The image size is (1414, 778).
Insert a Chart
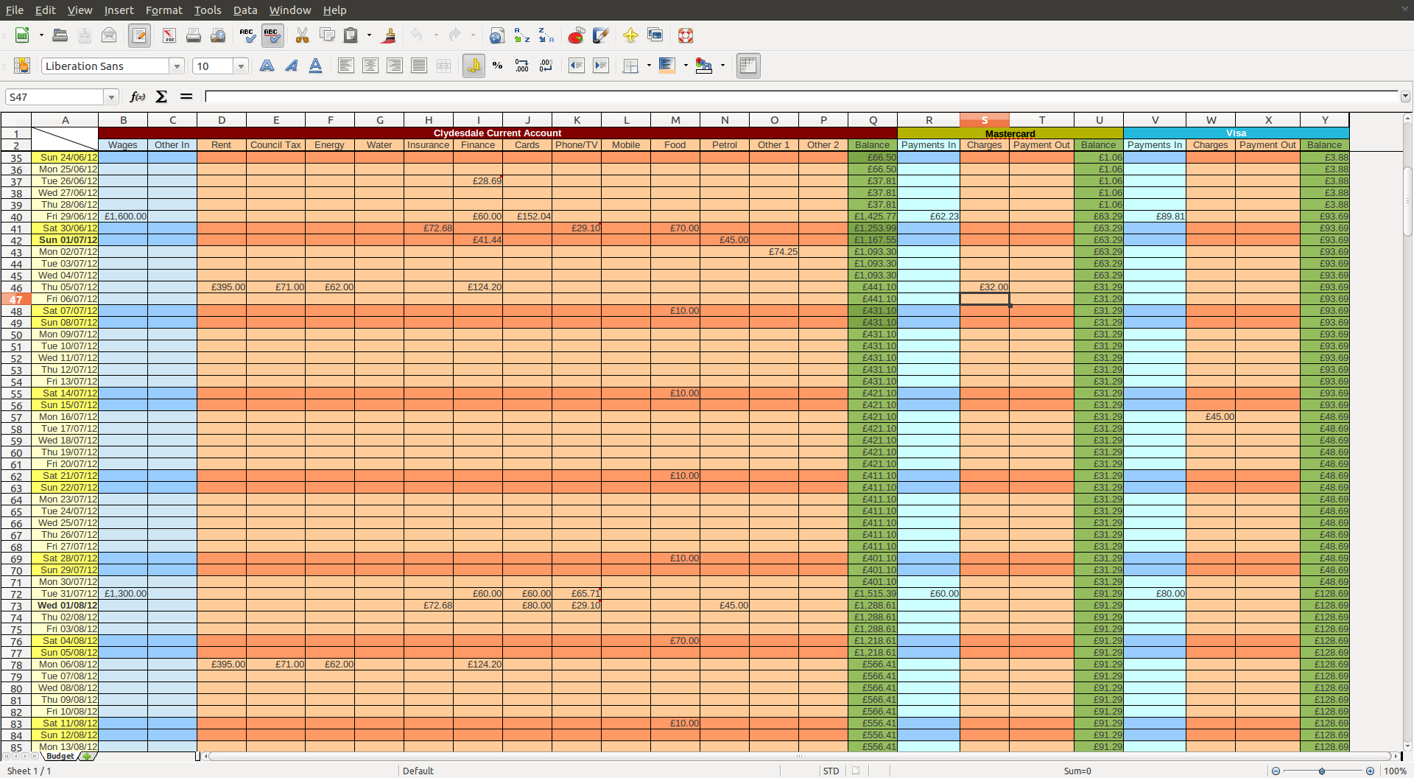[576, 35]
